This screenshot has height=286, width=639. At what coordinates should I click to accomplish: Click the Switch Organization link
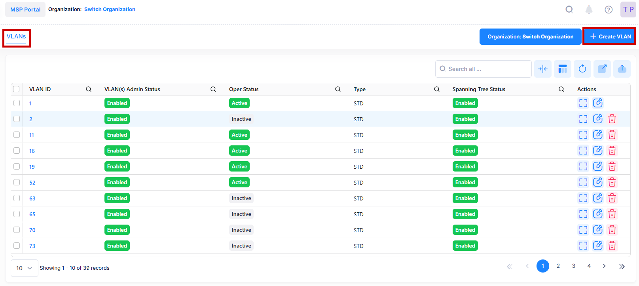110,10
